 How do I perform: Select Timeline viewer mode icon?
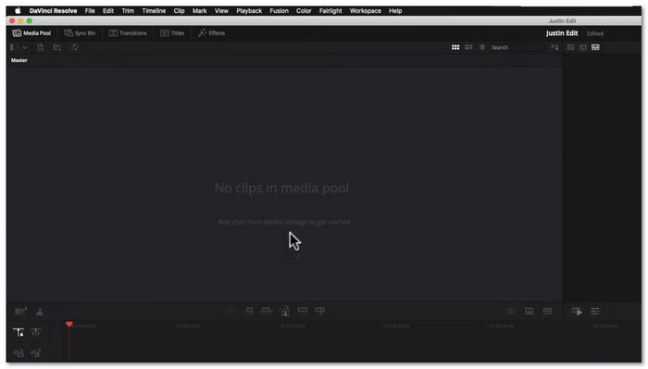pos(595,47)
